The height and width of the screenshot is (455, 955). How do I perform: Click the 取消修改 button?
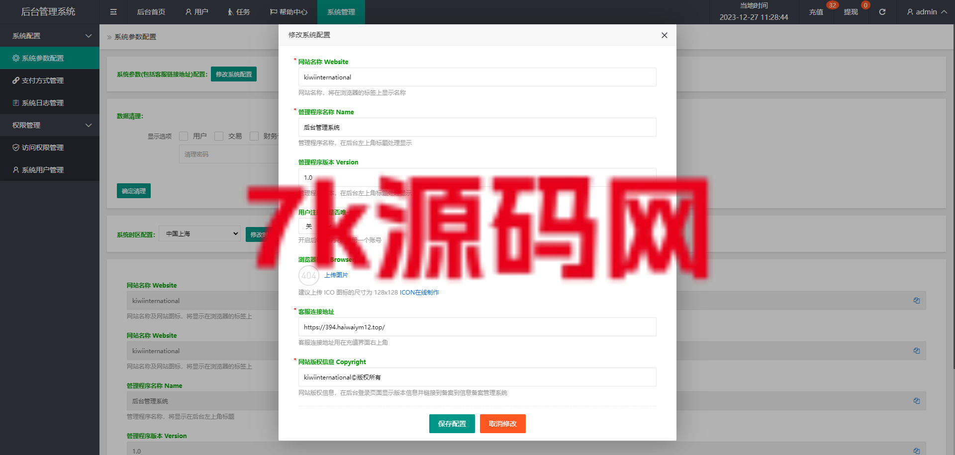point(503,424)
